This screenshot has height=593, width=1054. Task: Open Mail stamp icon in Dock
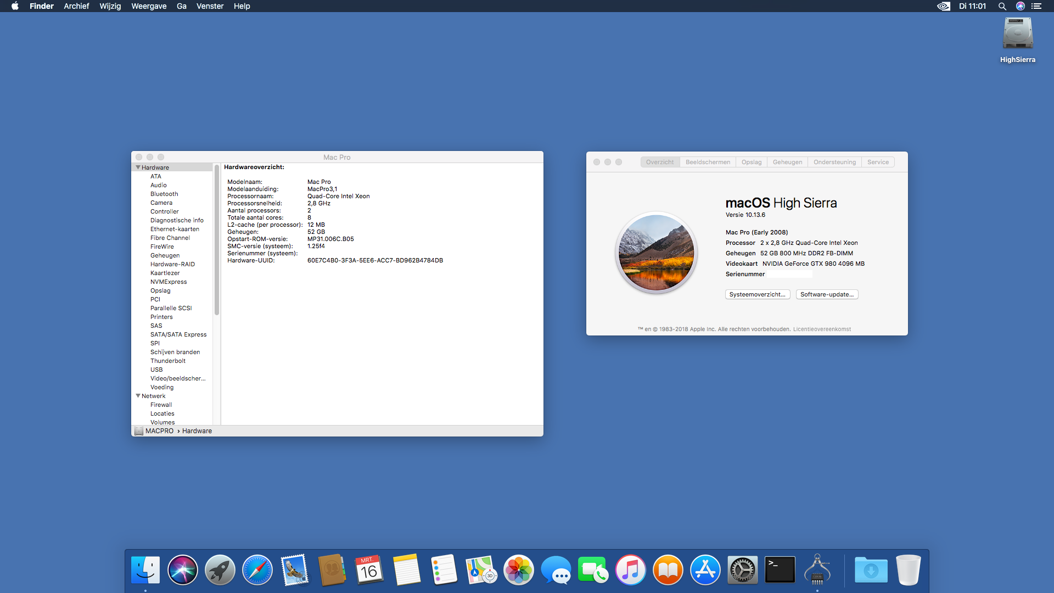click(x=295, y=570)
